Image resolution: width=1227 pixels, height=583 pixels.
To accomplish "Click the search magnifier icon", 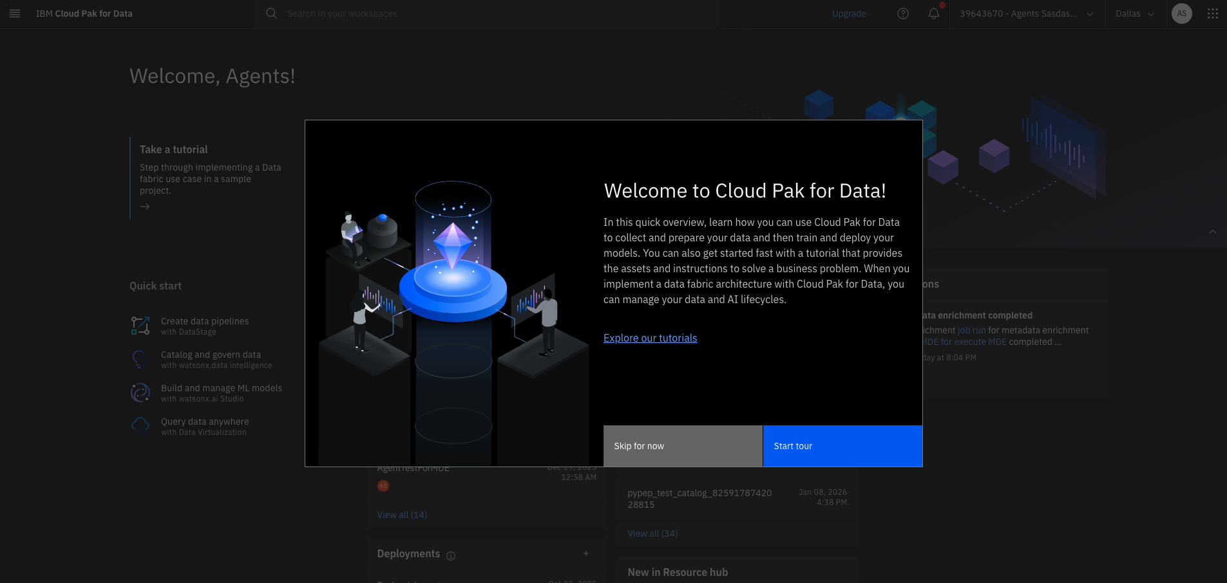I will pyautogui.click(x=271, y=14).
